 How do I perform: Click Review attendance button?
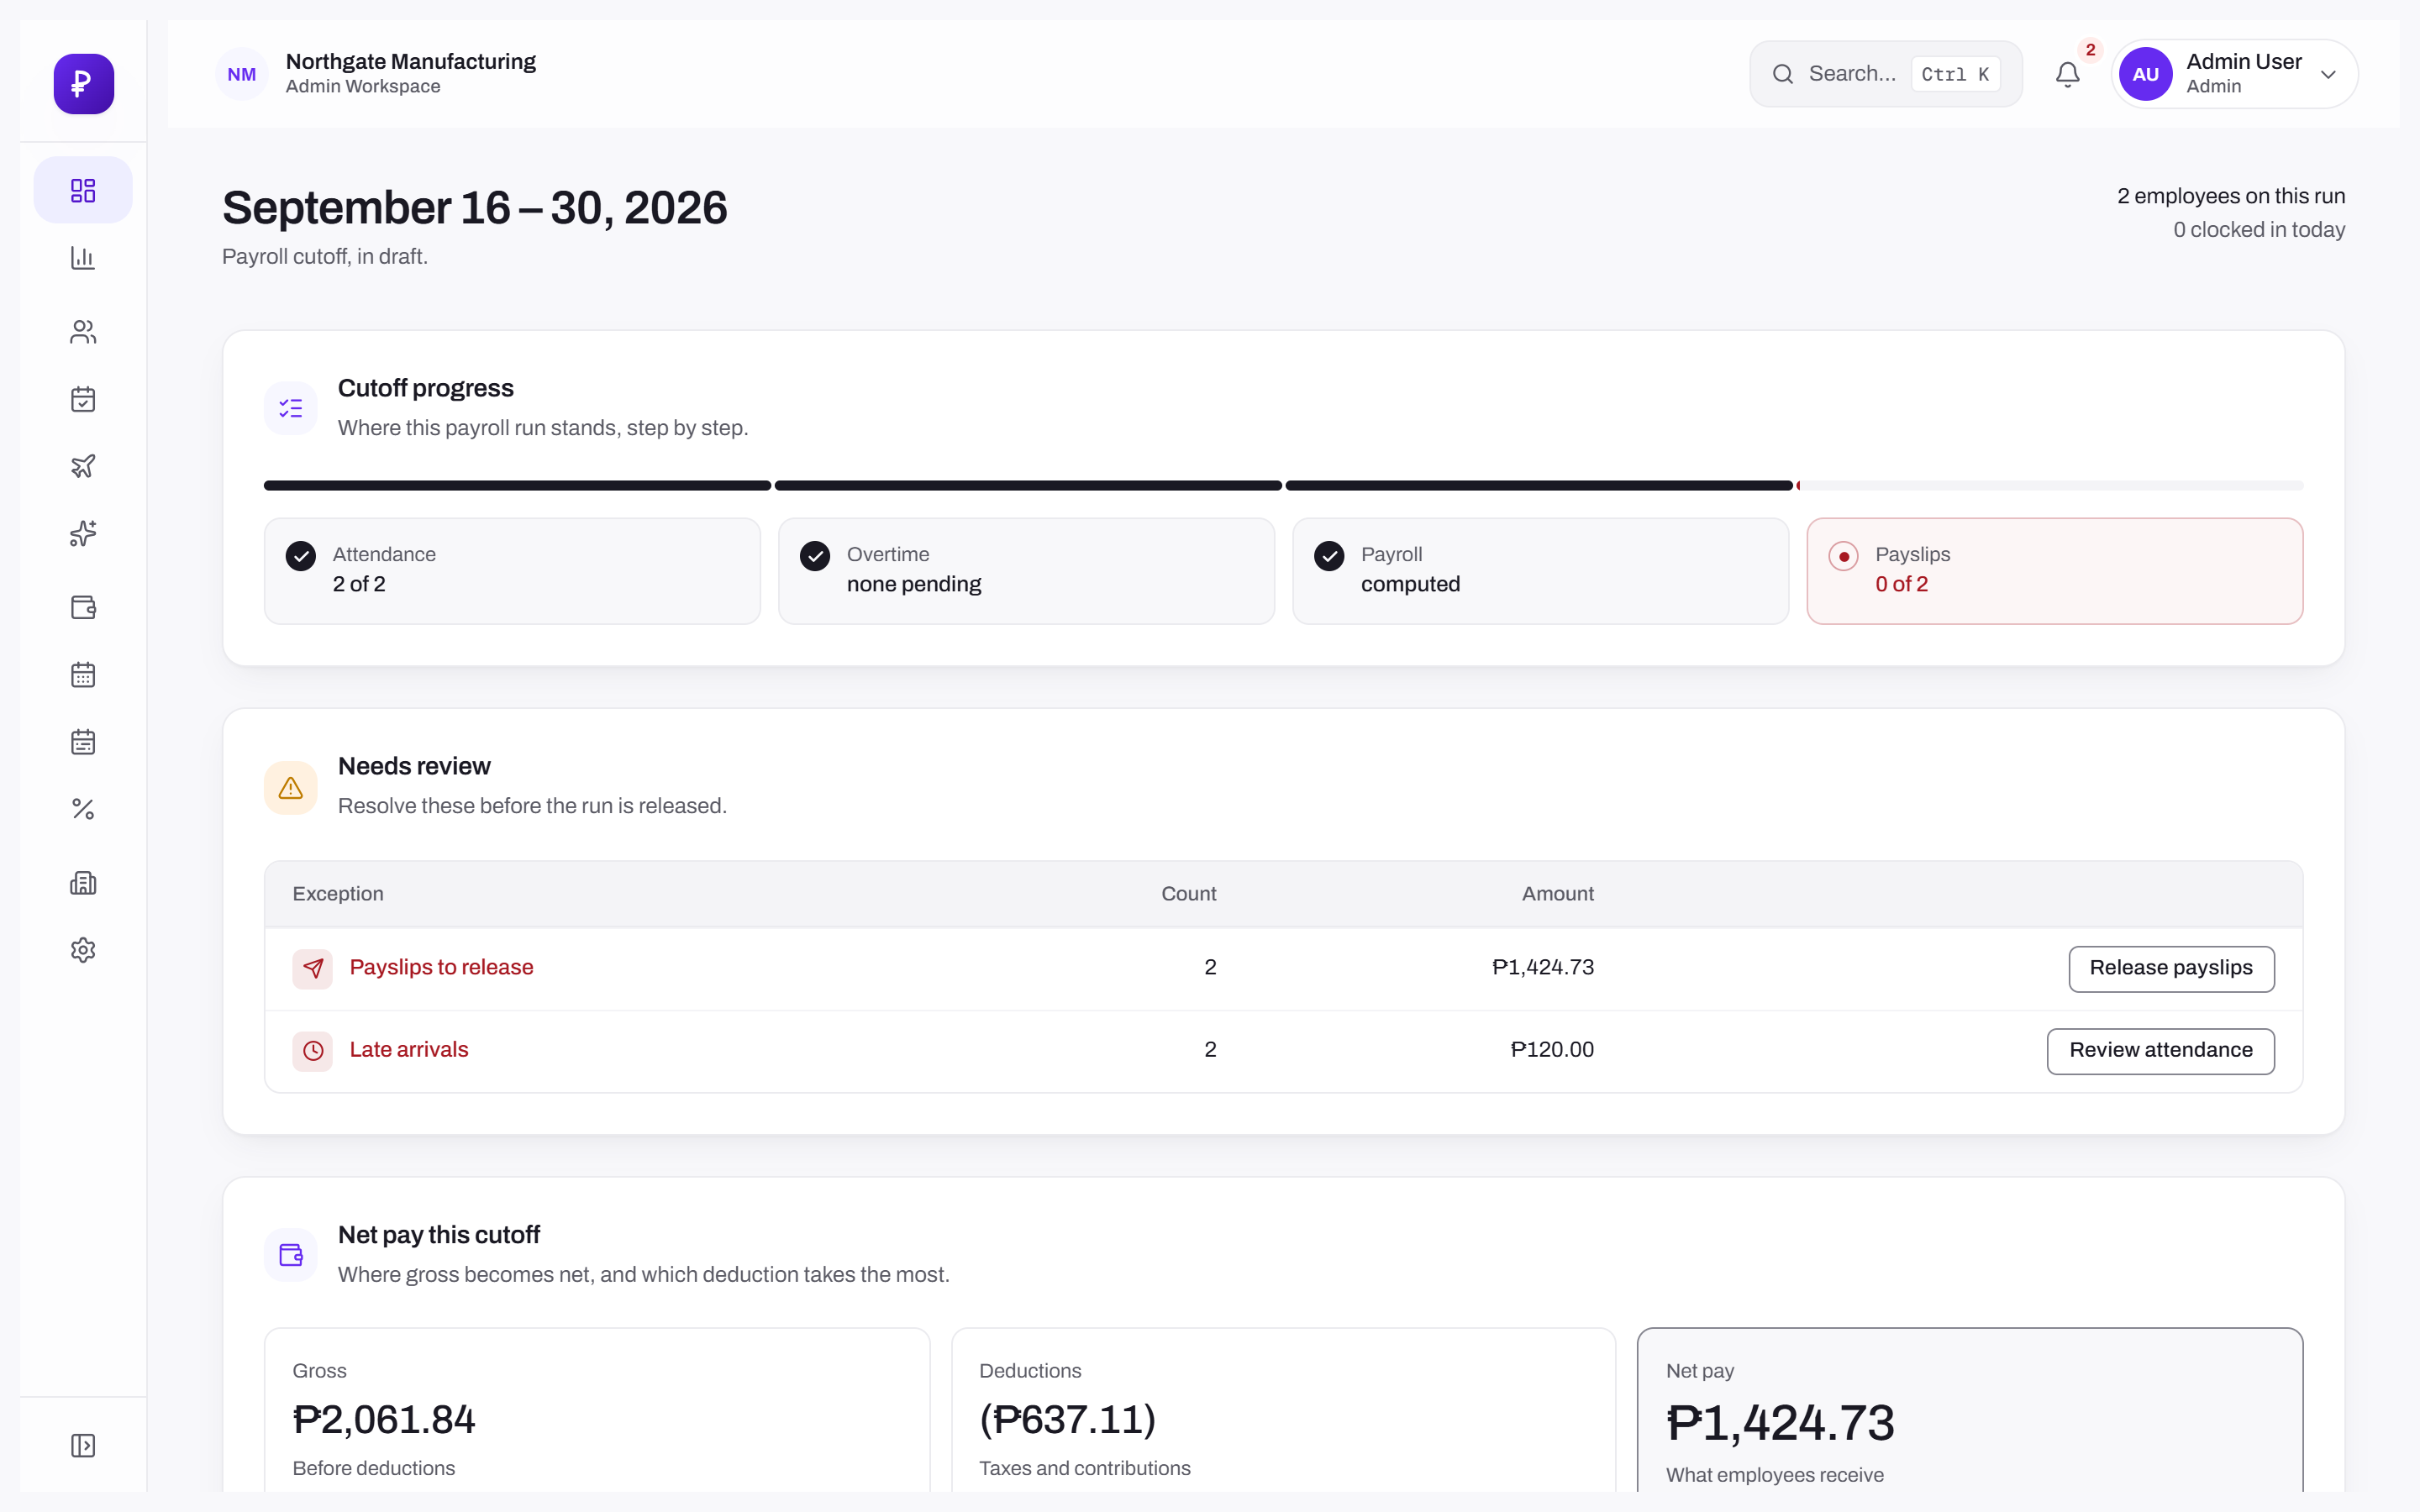[2160, 1051]
